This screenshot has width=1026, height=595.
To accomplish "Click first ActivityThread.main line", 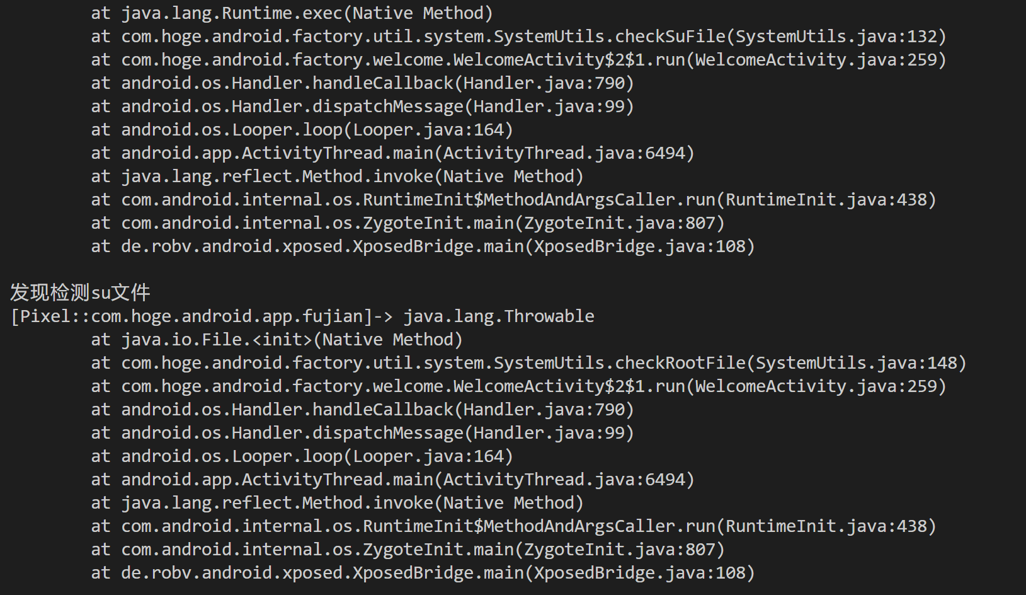I will pos(392,153).
